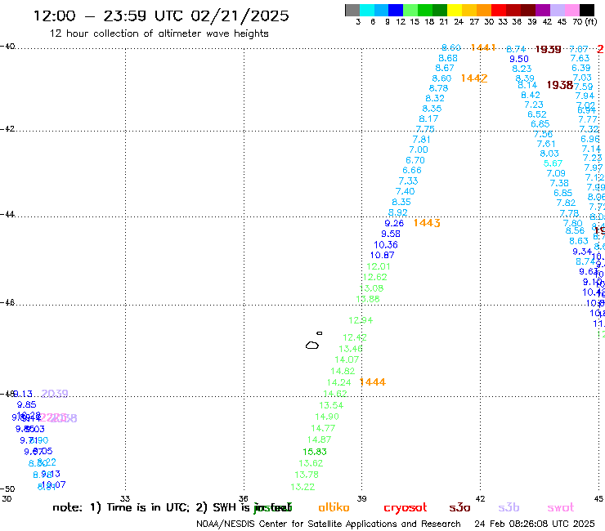Select the purple legend color swatch

(543, 10)
